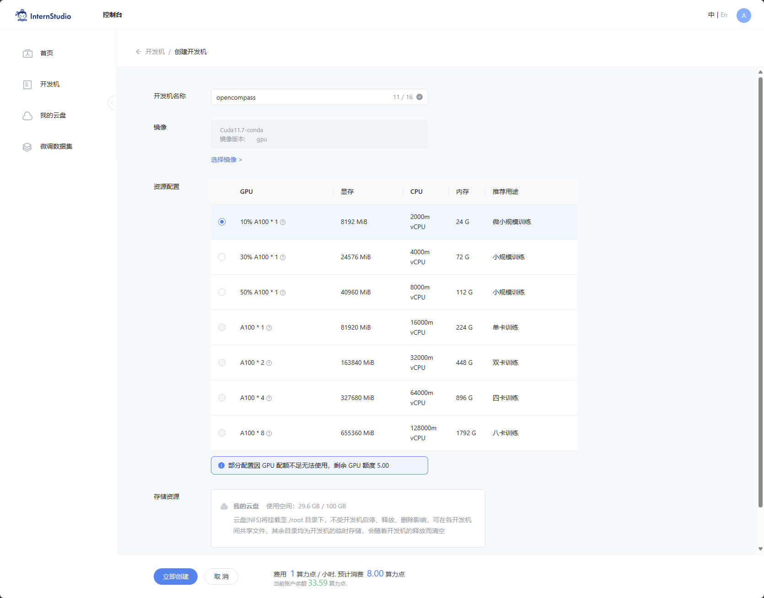Select the A100 * 4 radio button

click(x=222, y=398)
